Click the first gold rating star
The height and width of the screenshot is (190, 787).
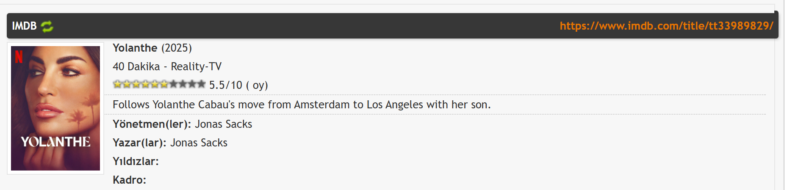(117, 84)
